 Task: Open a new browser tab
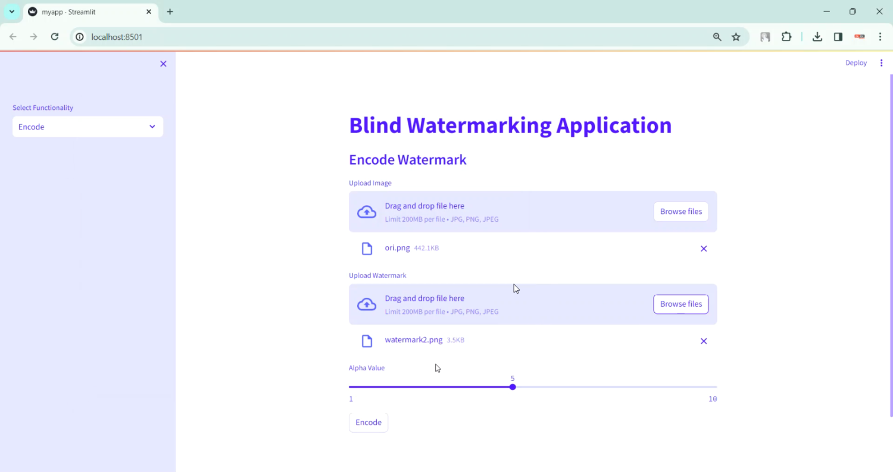tap(170, 12)
